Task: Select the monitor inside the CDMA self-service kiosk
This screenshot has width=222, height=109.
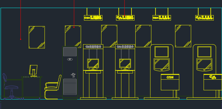Action: tap(125, 64)
